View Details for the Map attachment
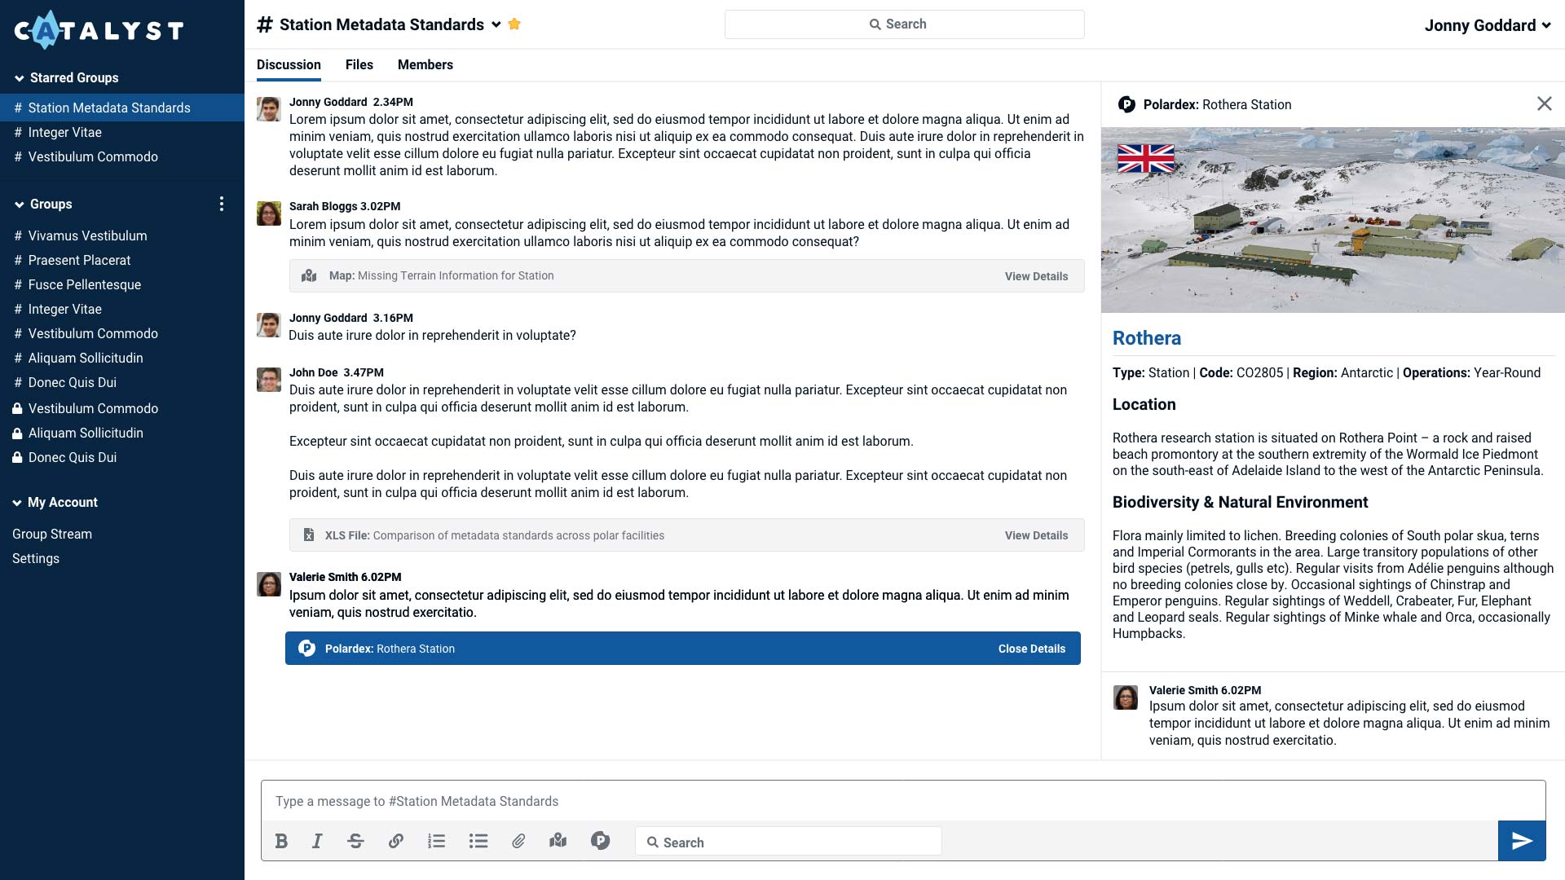Viewport: 1565px width, 880px height. pos(1035,276)
